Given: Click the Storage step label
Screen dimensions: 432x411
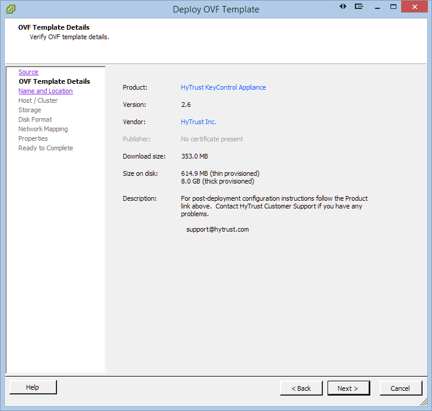Looking at the screenshot, I should point(30,110).
